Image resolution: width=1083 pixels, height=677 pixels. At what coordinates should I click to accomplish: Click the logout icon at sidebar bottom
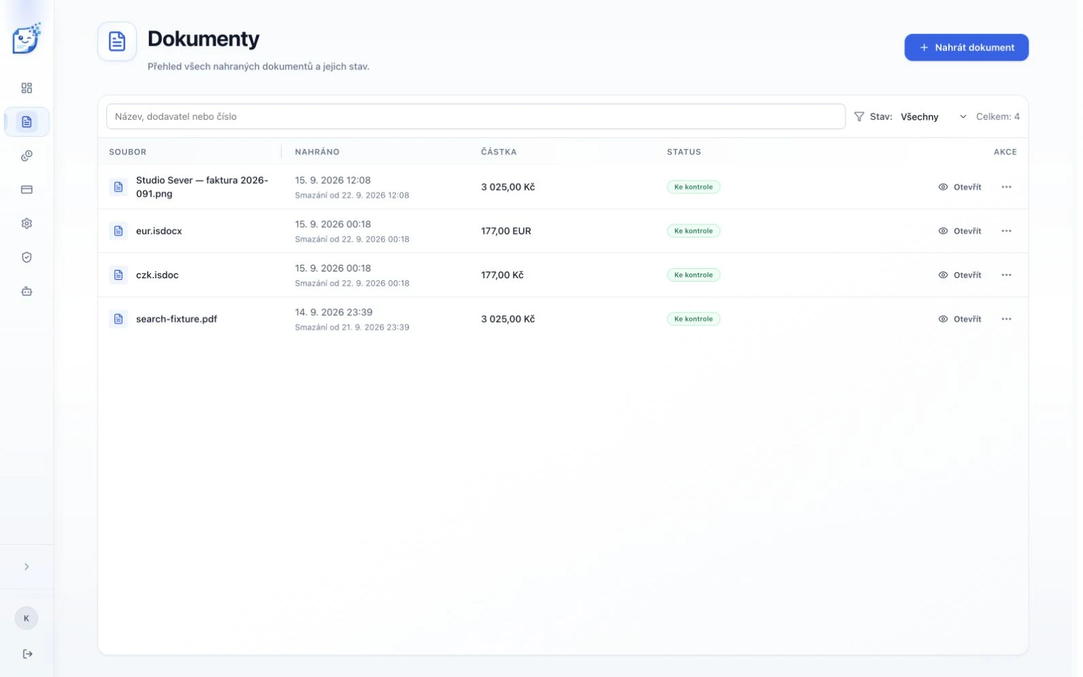[27, 654]
